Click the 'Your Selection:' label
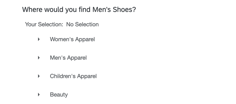 [44, 24]
